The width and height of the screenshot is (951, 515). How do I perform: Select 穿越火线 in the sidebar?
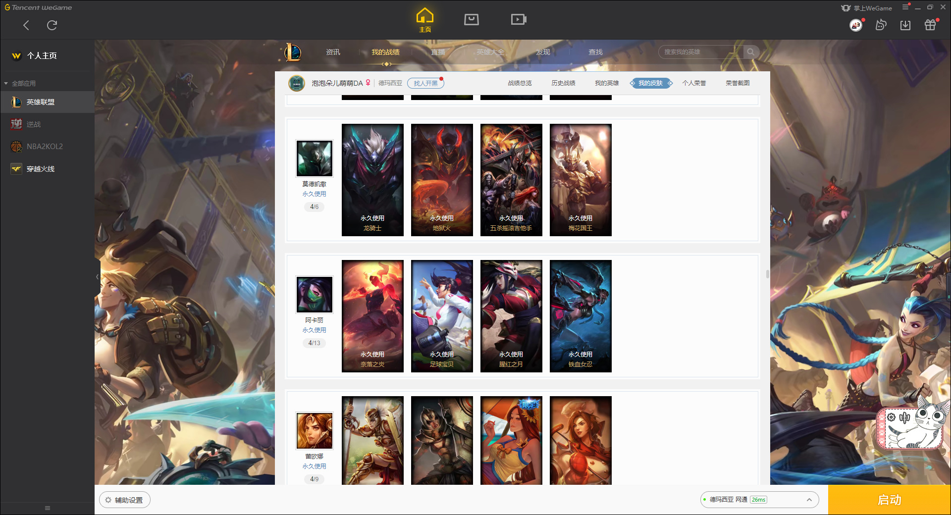click(x=47, y=169)
